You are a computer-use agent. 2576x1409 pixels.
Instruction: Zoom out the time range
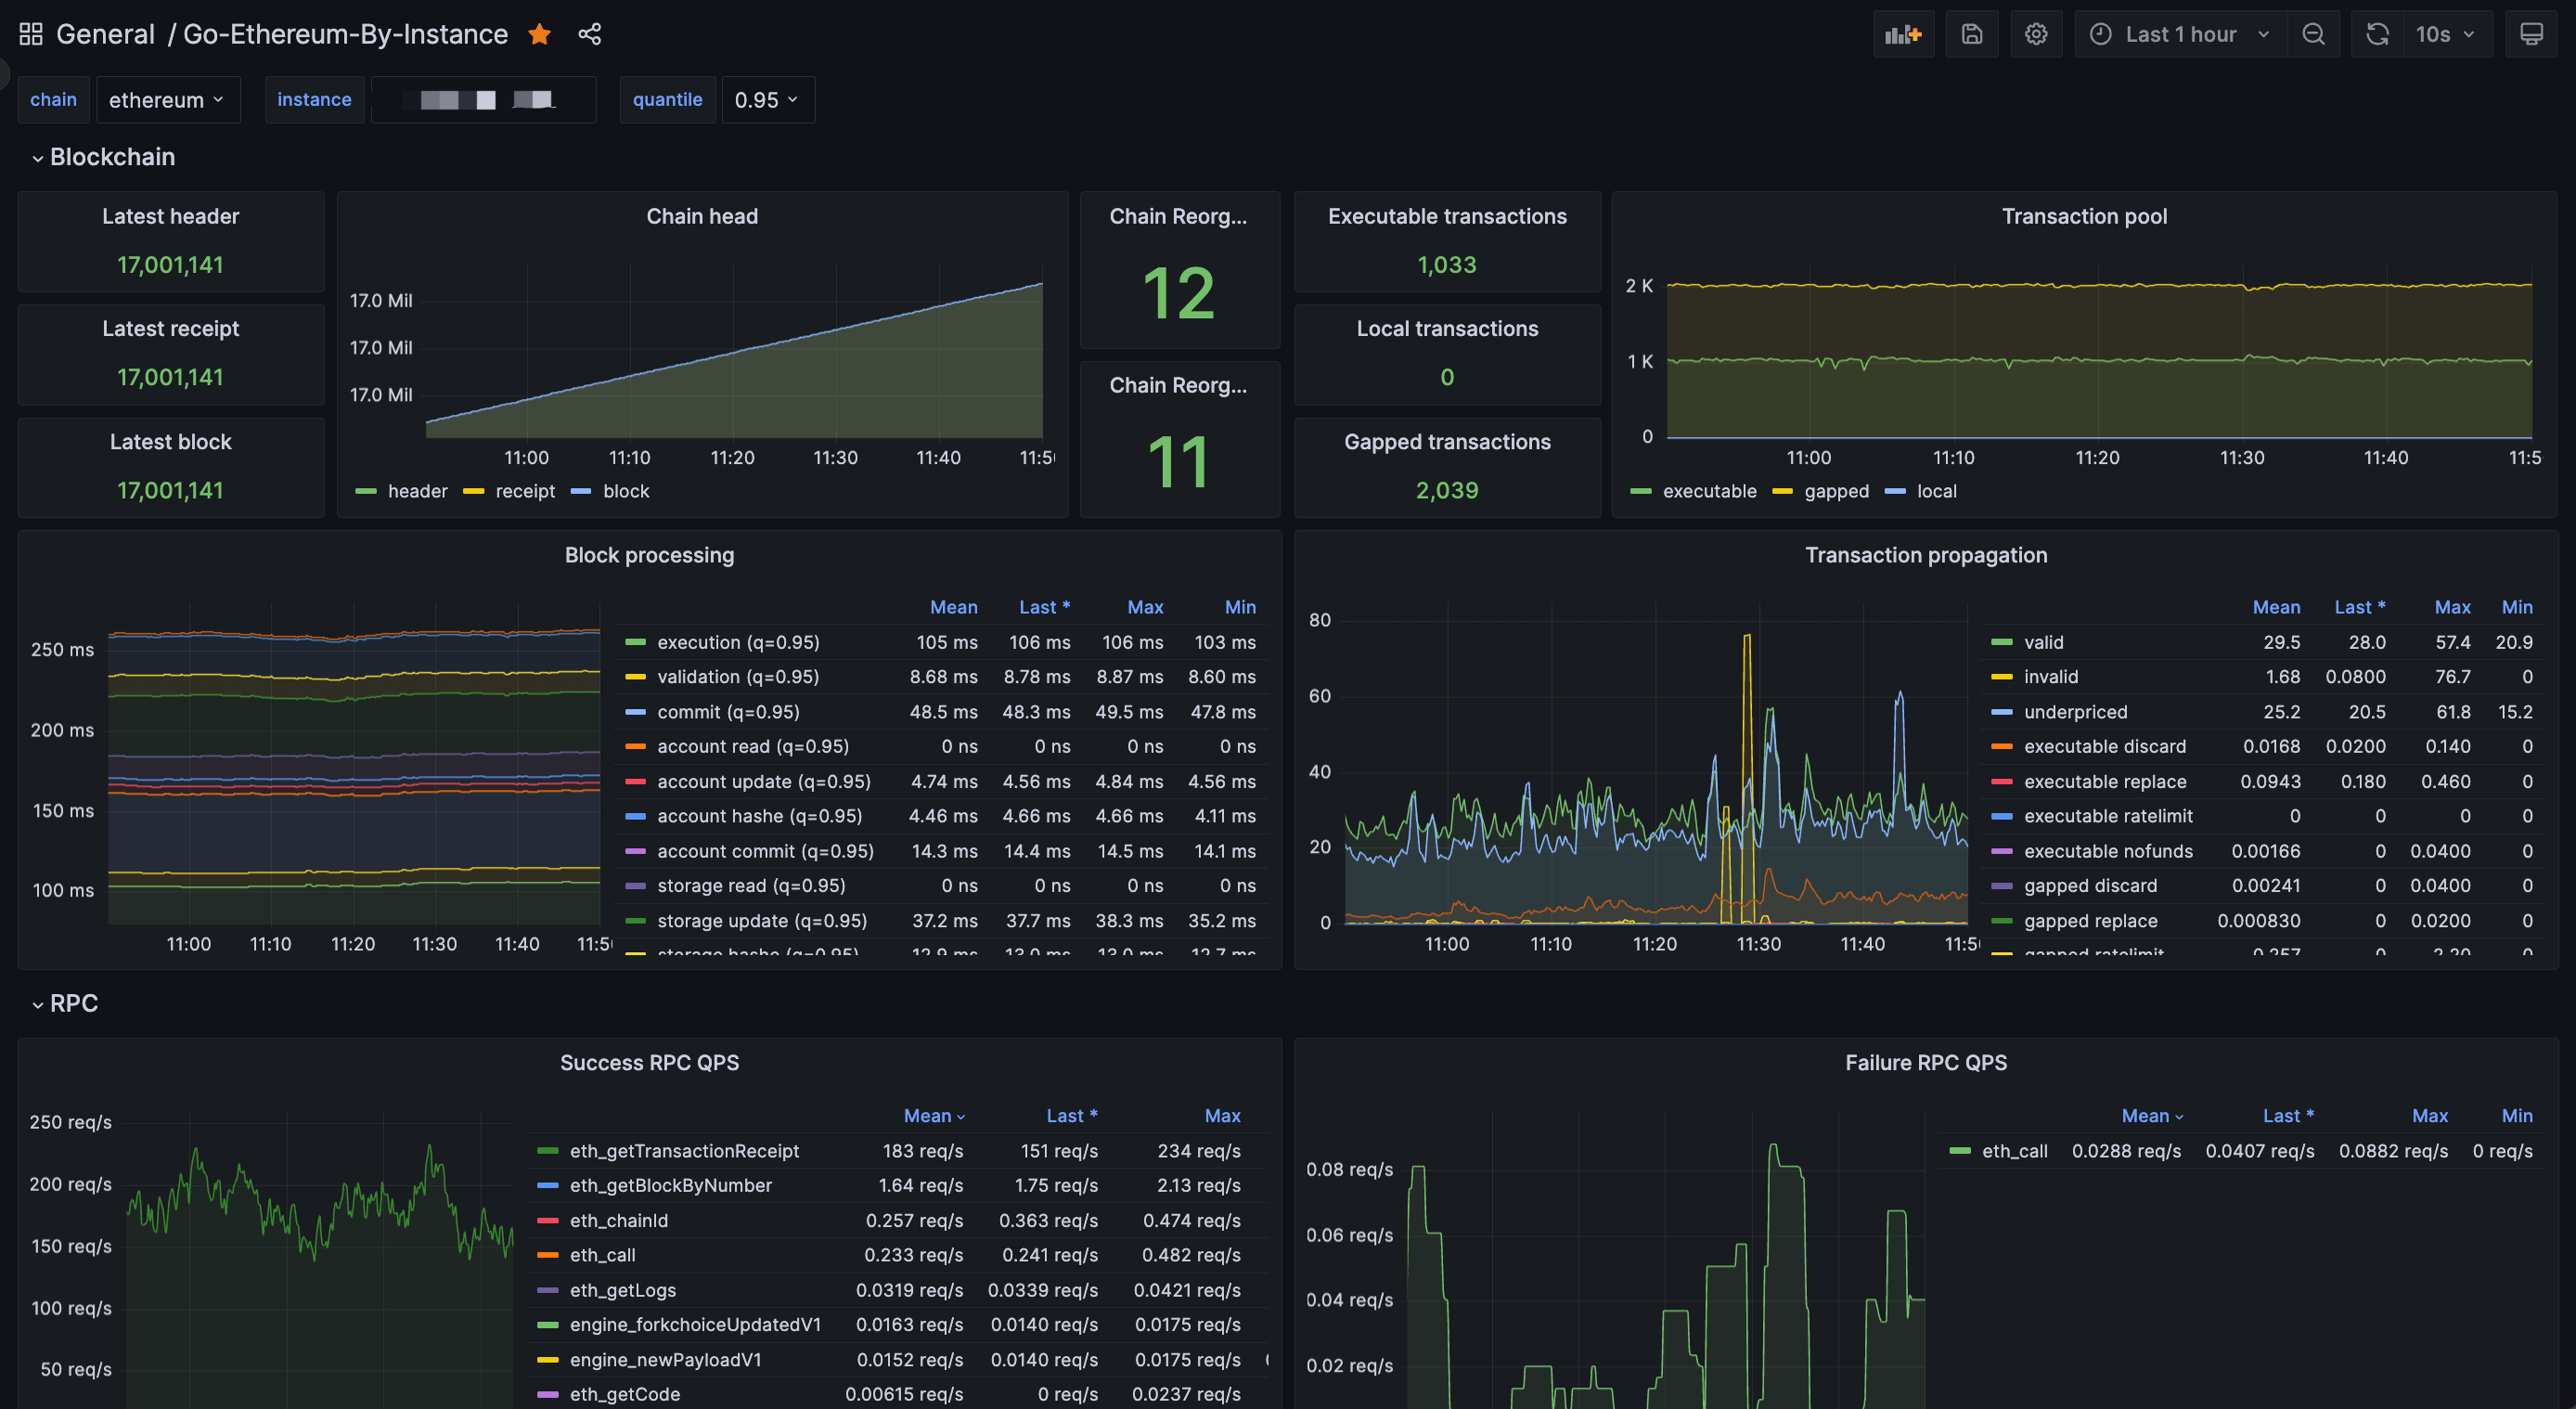2313,34
